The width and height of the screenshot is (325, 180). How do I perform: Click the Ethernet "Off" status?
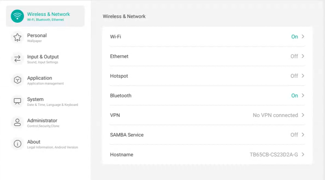pos(294,57)
